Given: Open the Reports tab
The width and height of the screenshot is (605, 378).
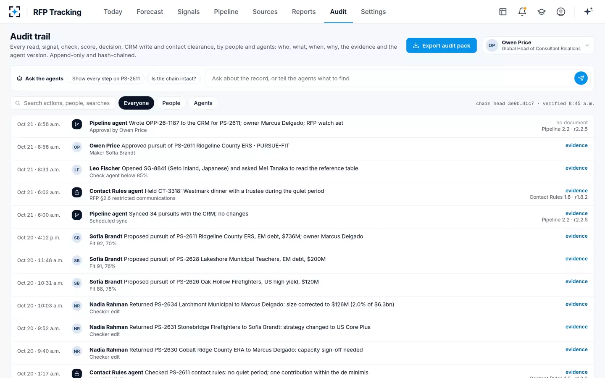Looking at the screenshot, I should point(304,12).
